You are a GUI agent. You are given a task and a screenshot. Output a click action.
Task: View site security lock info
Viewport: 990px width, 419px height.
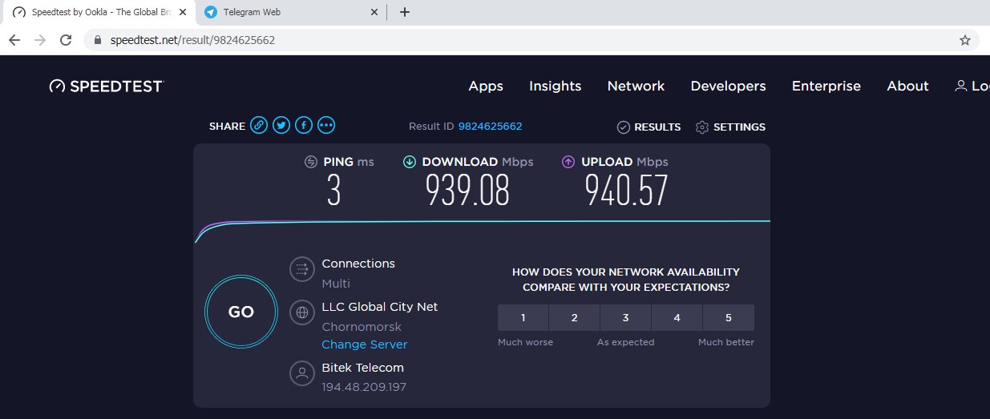99,39
